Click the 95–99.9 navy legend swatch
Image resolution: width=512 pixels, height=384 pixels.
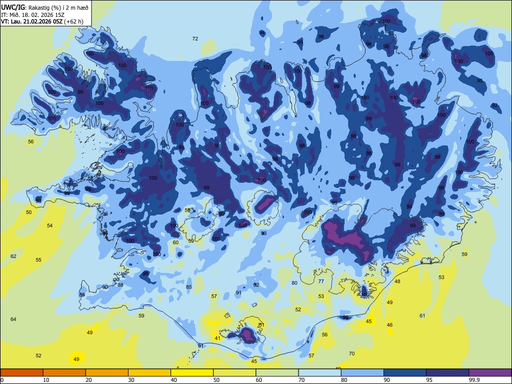click(x=447, y=373)
